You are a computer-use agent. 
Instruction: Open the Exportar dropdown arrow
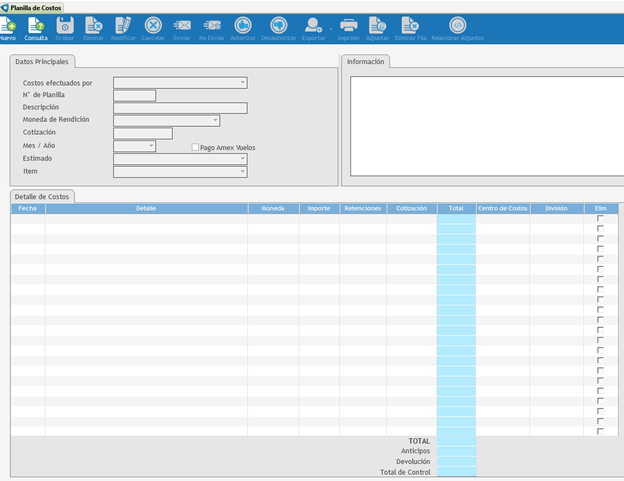pyautogui.click(x=331, y=29)
